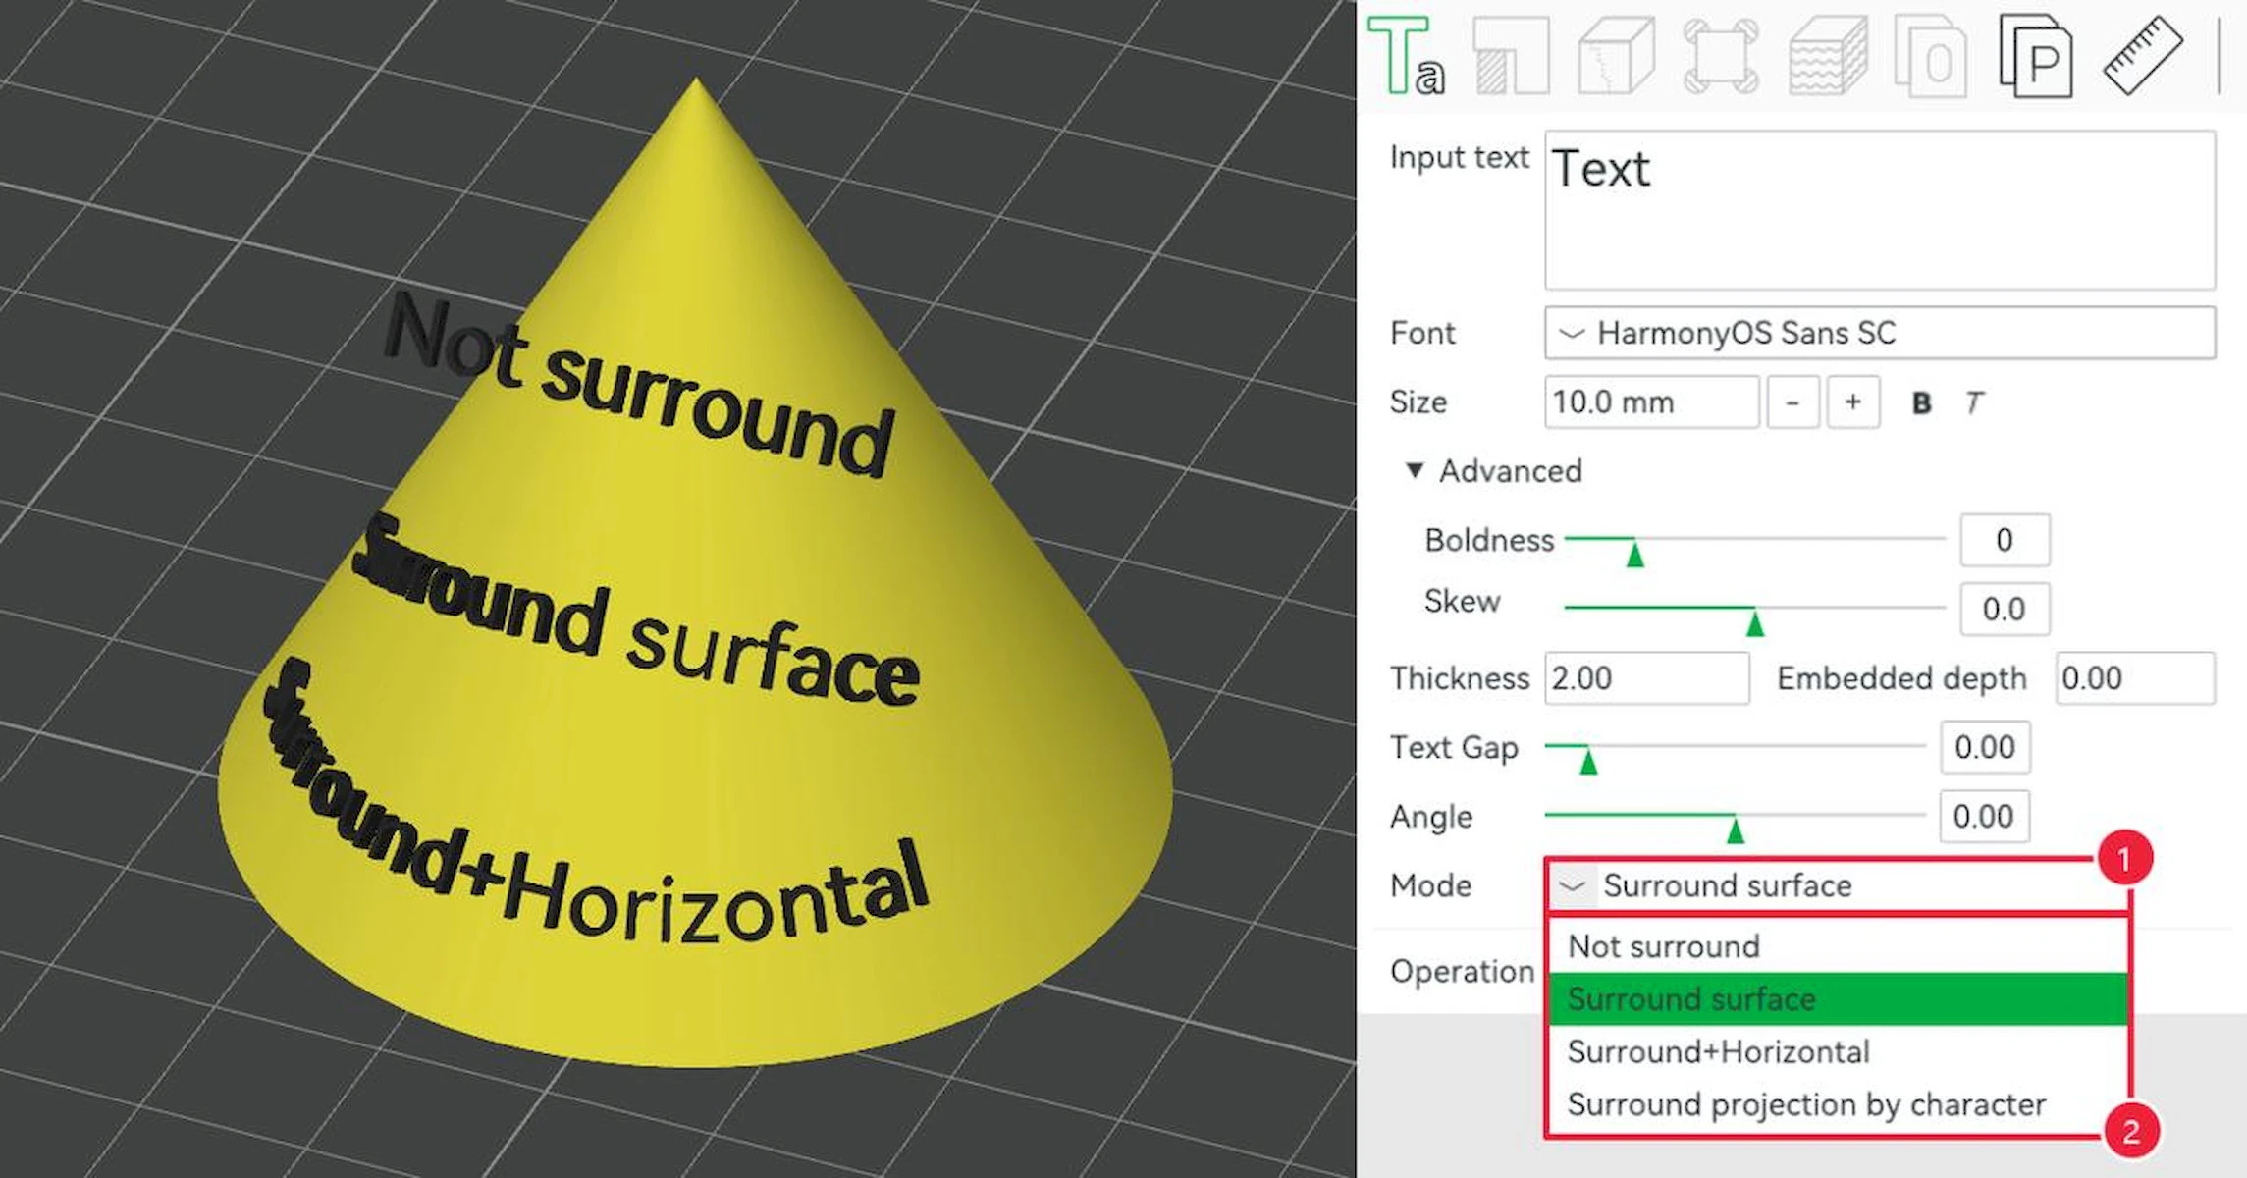Image resolution: width=2247 pixels, height=1178 pixels.
Task: Click the Skew value box
Action: tap(2005, 609)
